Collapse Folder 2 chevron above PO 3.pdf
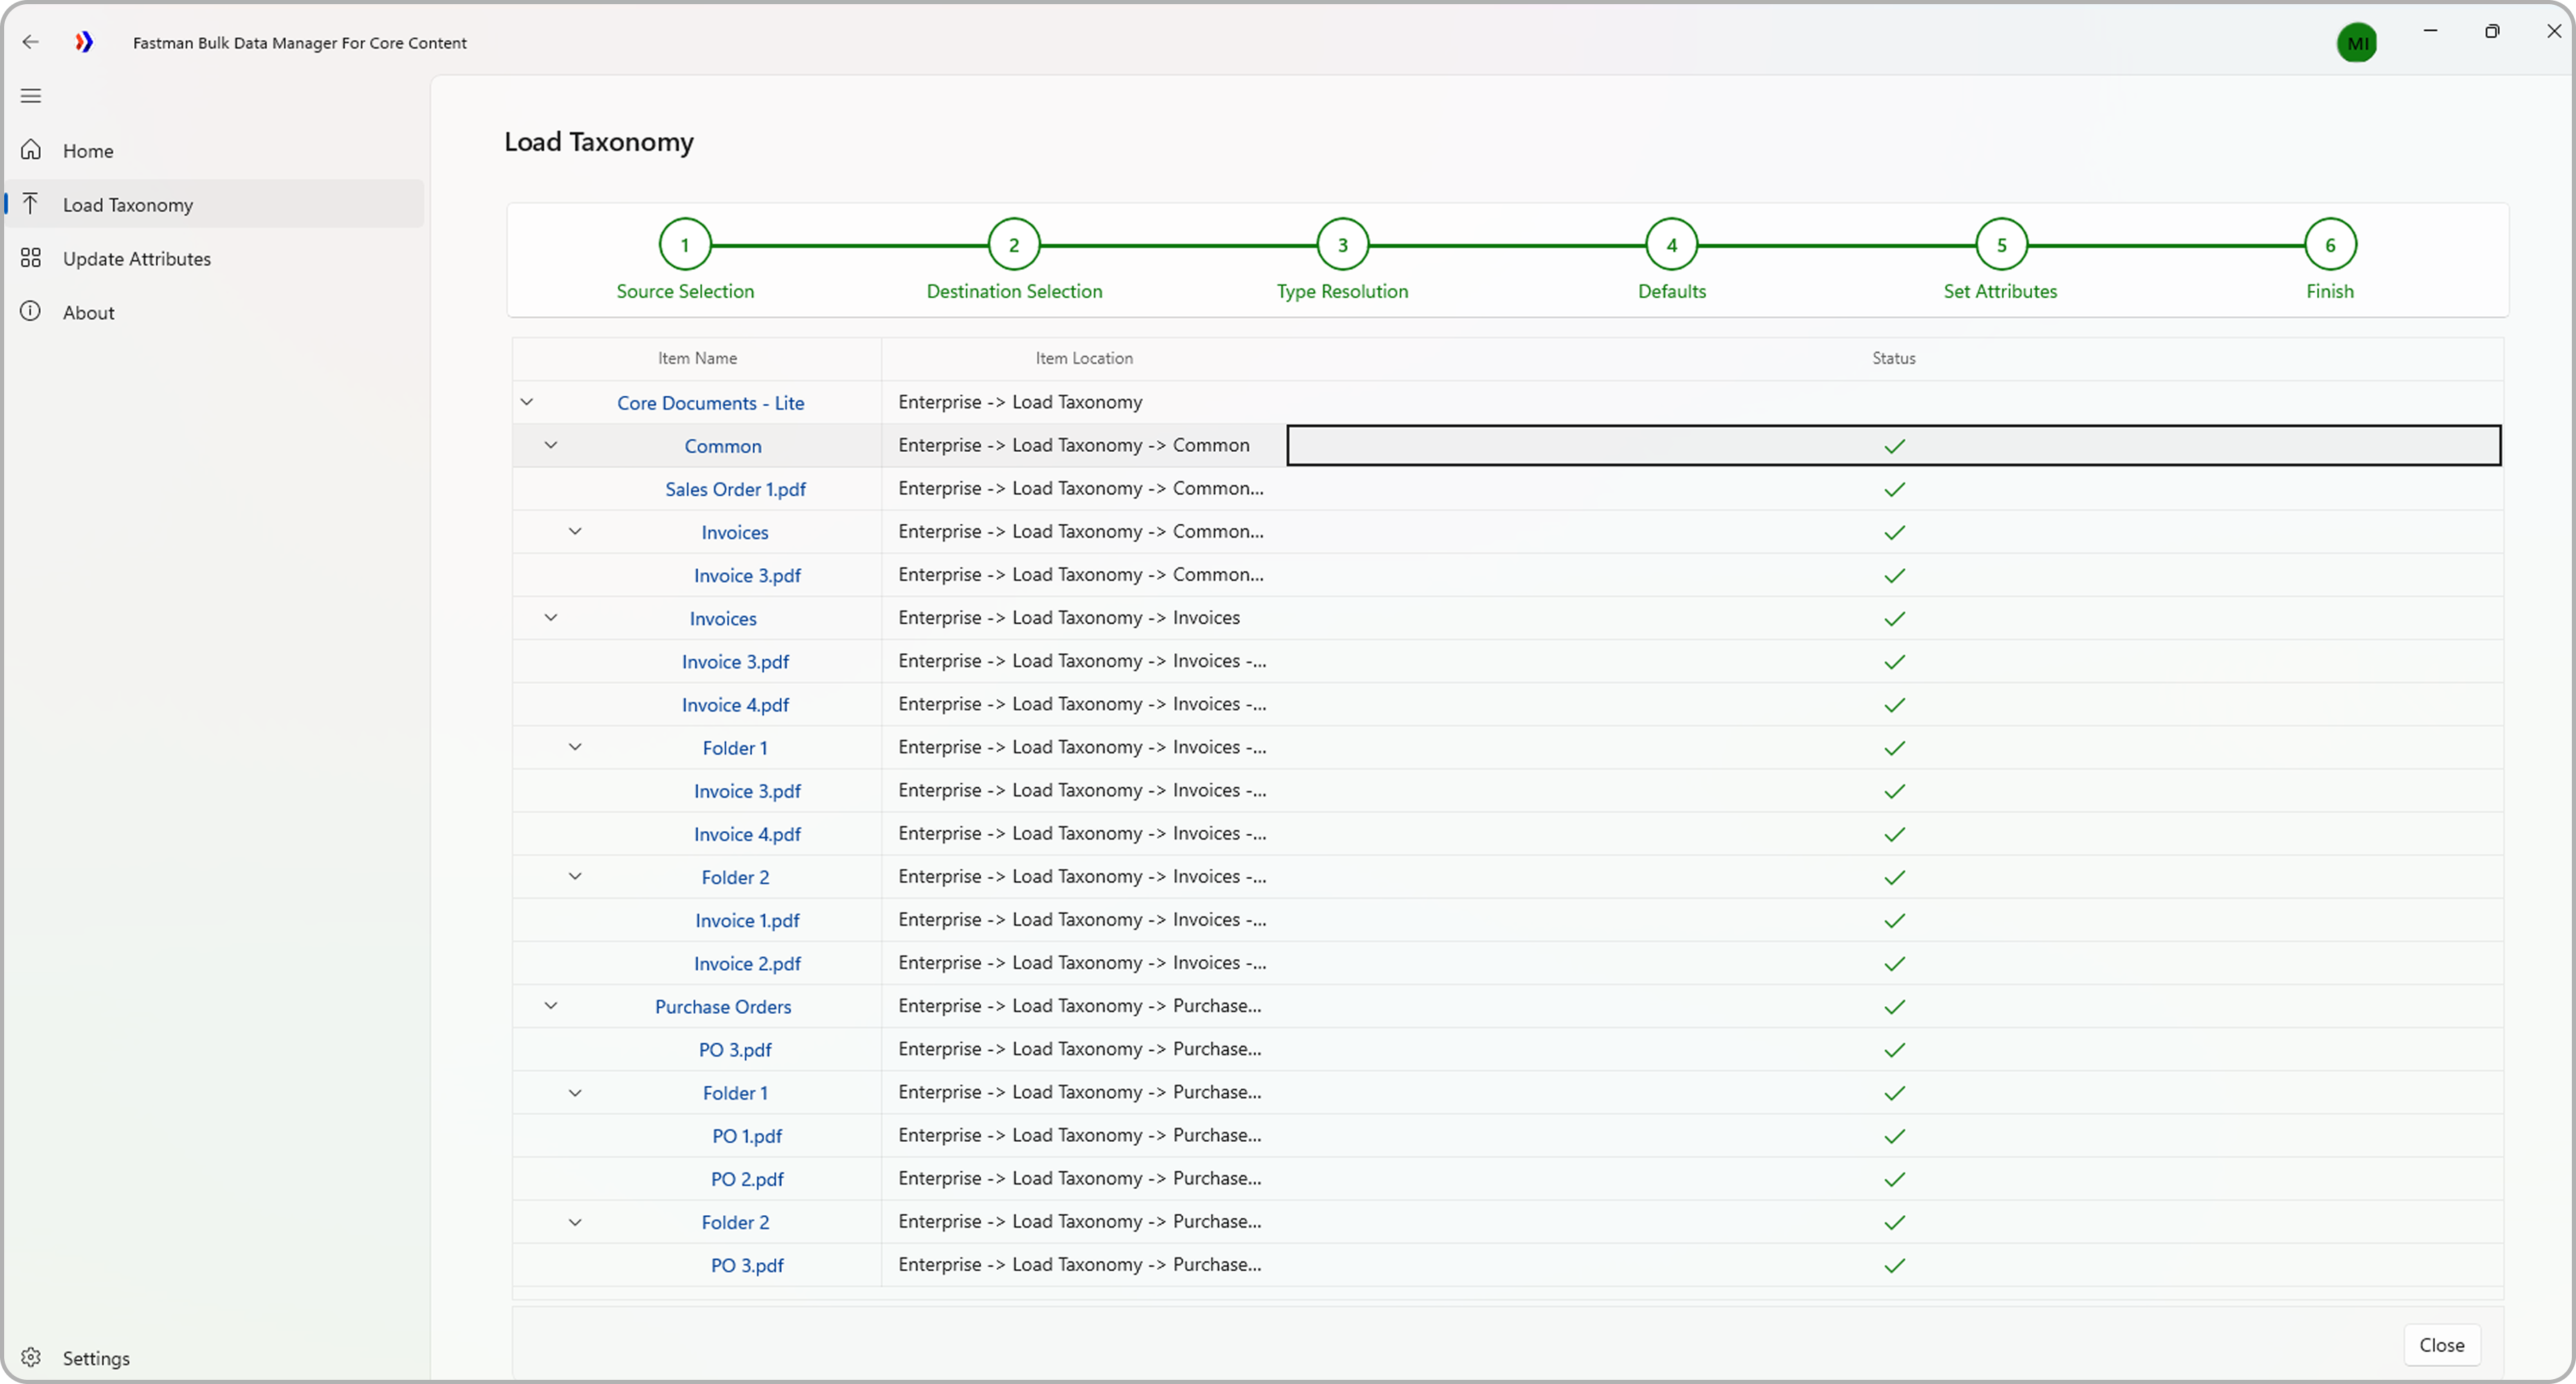This screenshot has height=1384, width=2576. [575, 1222]
